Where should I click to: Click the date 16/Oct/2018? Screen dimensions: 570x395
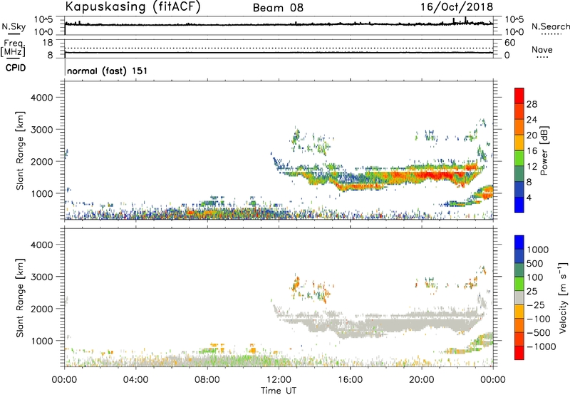click(457, 7)
